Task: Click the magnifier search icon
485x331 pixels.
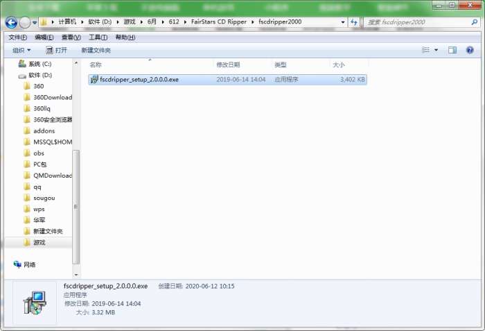Action: pyautogui.click(x=474, y=22)
